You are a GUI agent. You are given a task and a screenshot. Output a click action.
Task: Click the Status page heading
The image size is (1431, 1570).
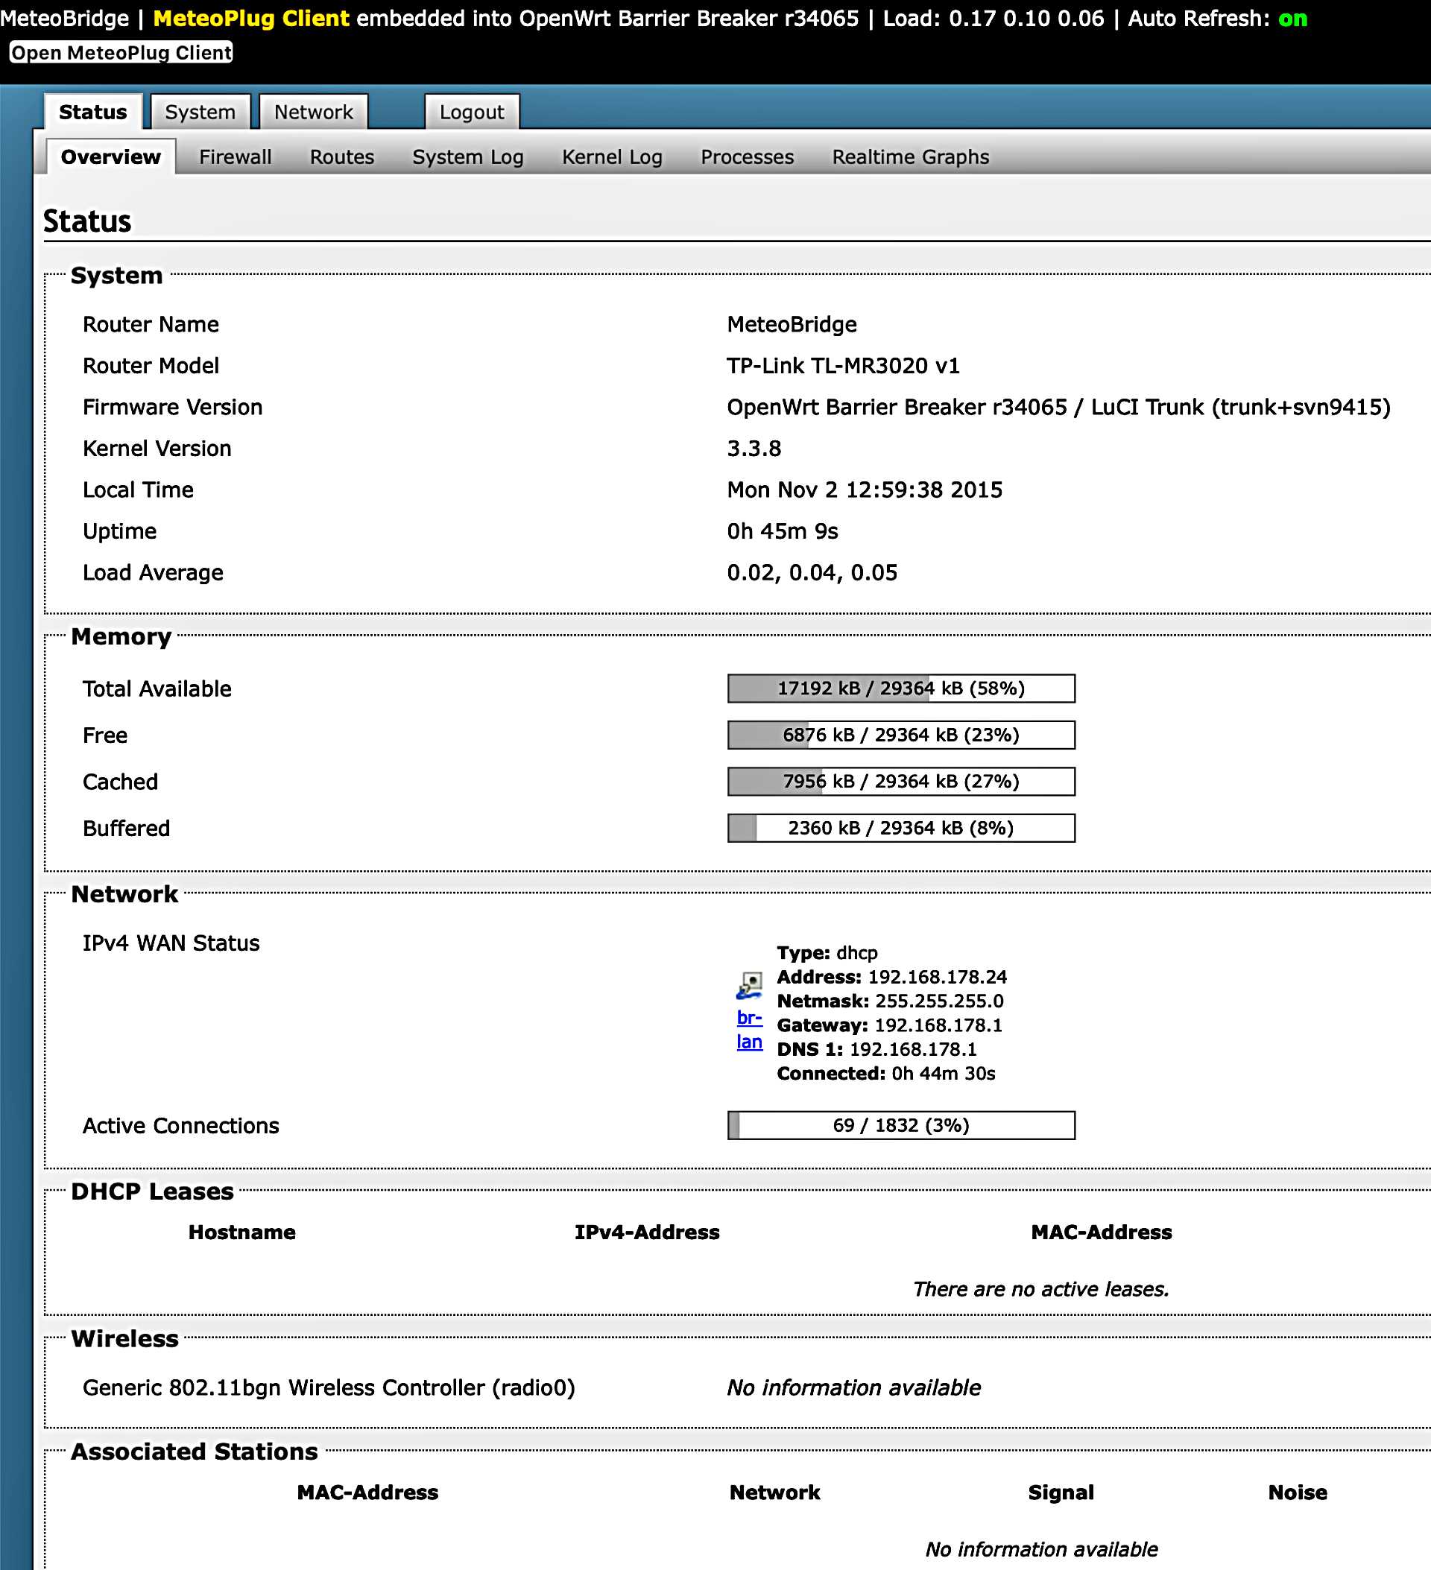[x=87, y=221]
